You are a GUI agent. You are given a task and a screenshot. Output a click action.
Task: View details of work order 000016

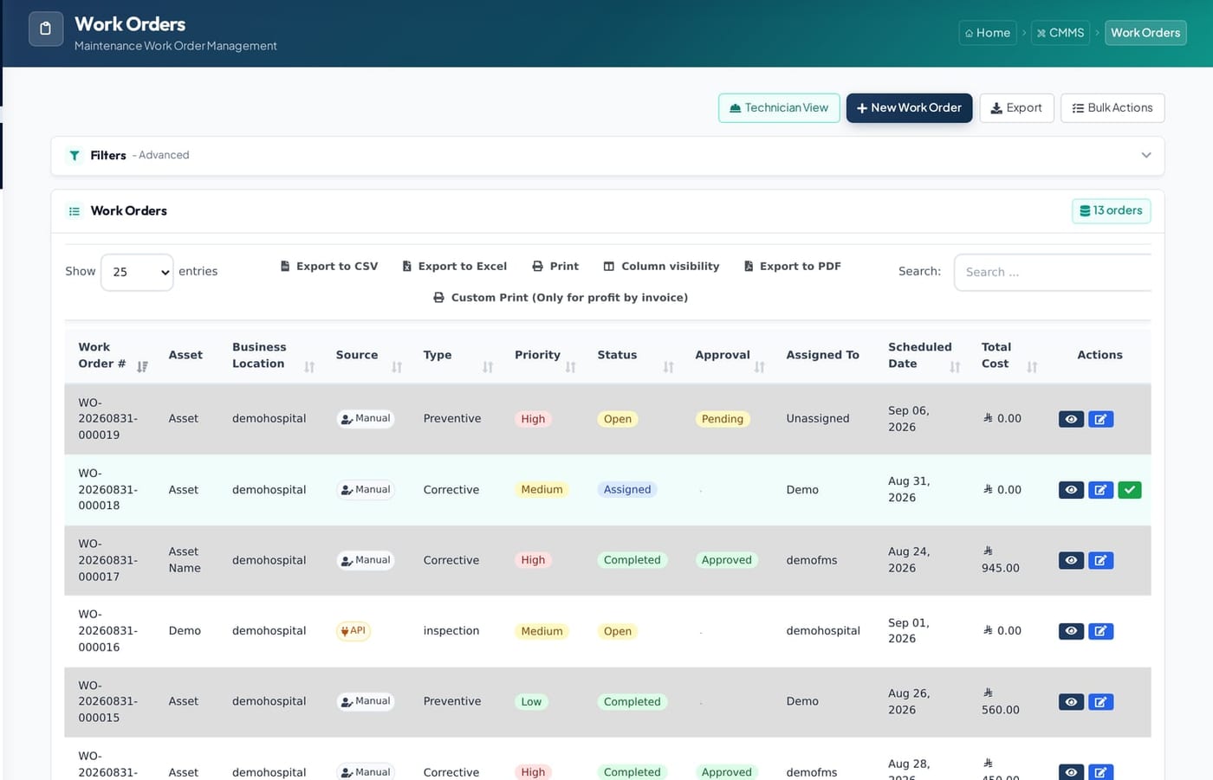click(1071, 631)
